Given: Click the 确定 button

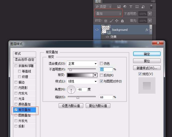Looking at the screenshot, I should (x=147, y=54).
